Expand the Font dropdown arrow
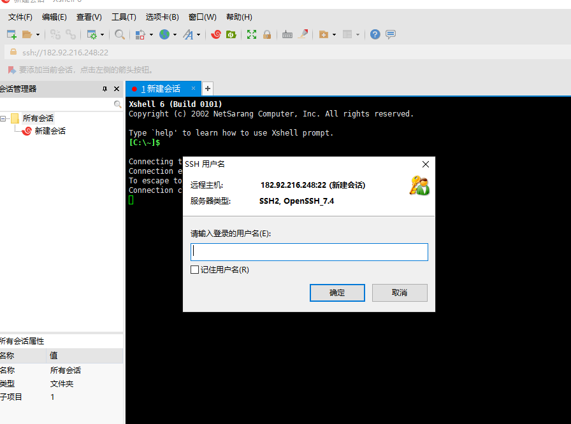This screenshot has width=571, height=424. click(198, 35)
